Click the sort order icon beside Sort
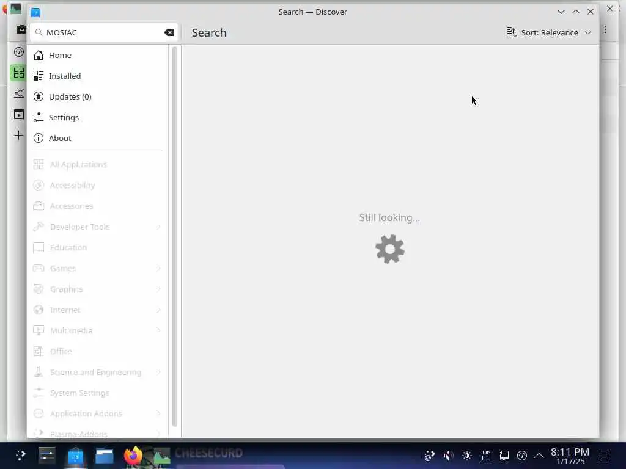The width and height of the screenshot is (626, 469). (x=512, y=32)
